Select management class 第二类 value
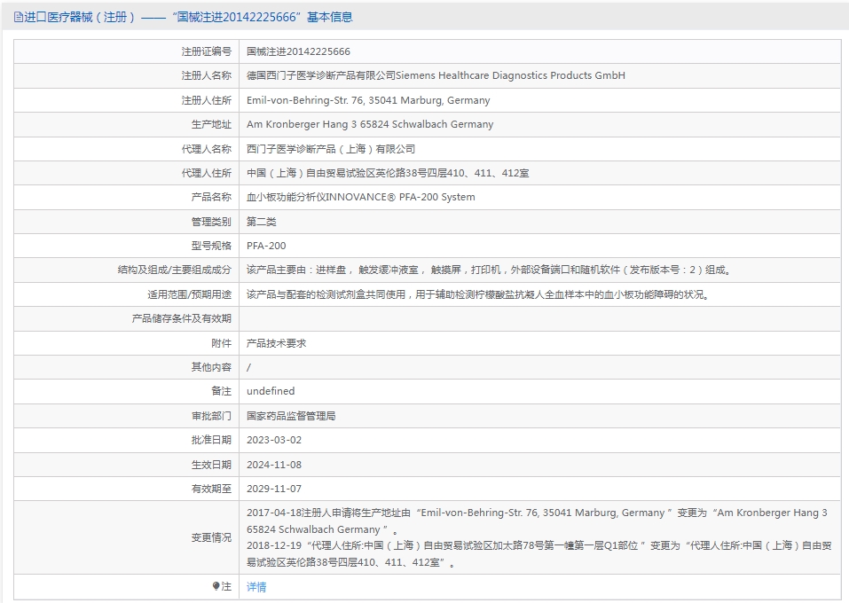849x603 pixels. point(262,222)
